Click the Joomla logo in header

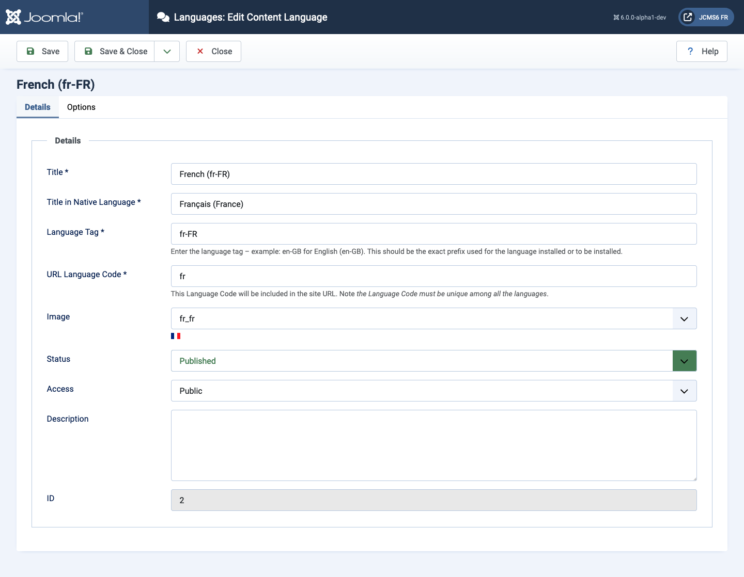44,17
